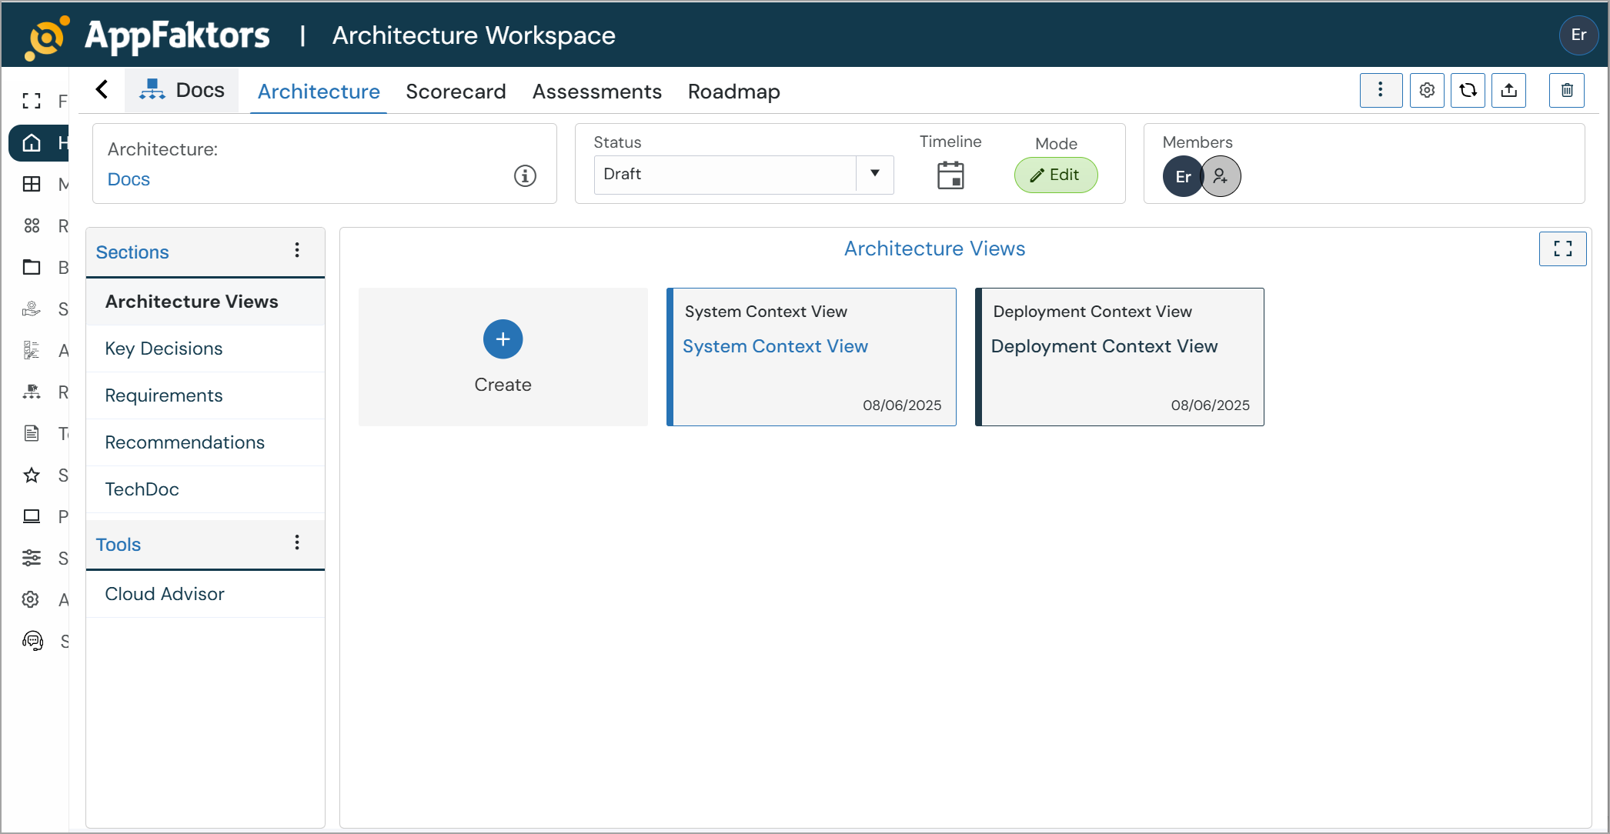Open the Tools three-dot menu

(x=297, y=543)
